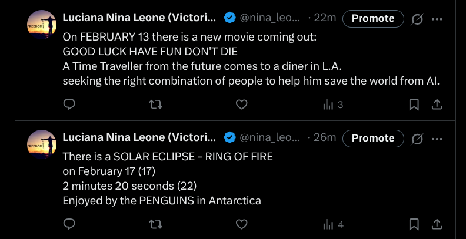Repost the RING OF FIRE tweet

156,224
